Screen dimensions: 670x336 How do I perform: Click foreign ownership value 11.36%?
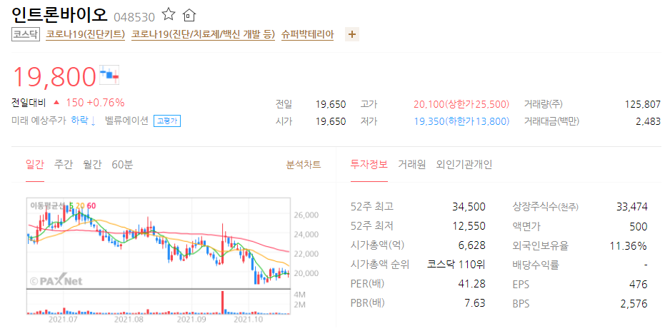[628, 246]
